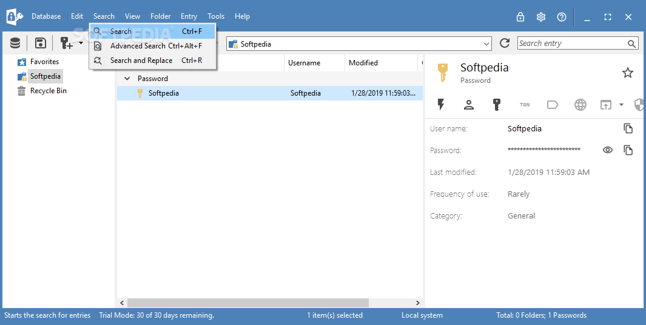The image size is (646, 325).
Task: Click the Password Depot app logo
Action: [x=15, y=17]
